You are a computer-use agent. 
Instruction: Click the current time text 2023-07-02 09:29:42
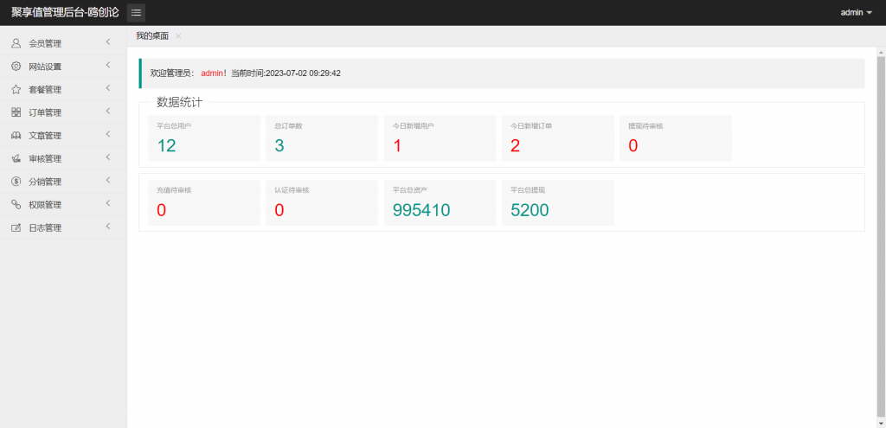click(x=303, y=73)
